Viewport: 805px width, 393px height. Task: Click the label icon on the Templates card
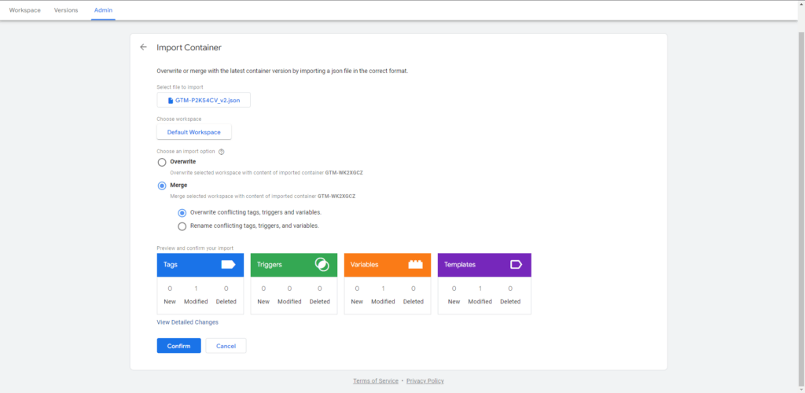pyautogui.click(x=516, y=265)
